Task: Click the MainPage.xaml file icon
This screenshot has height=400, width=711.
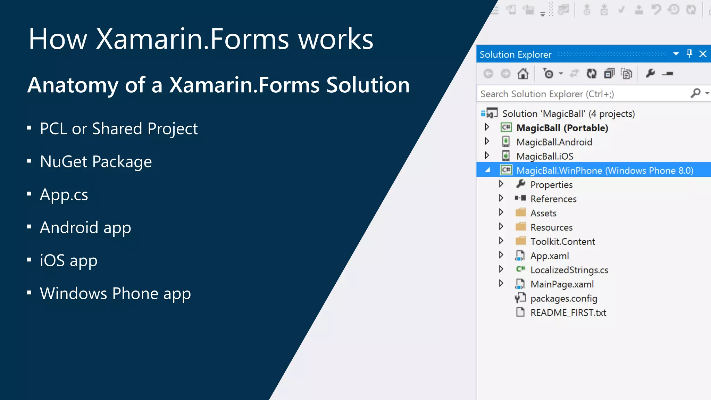Action: [x=520, y=284]
